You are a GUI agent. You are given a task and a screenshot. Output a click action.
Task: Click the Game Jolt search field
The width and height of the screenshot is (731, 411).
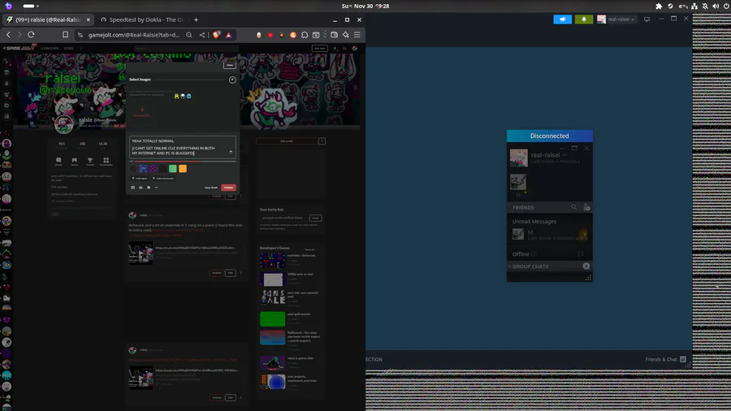tap(187, 48)
